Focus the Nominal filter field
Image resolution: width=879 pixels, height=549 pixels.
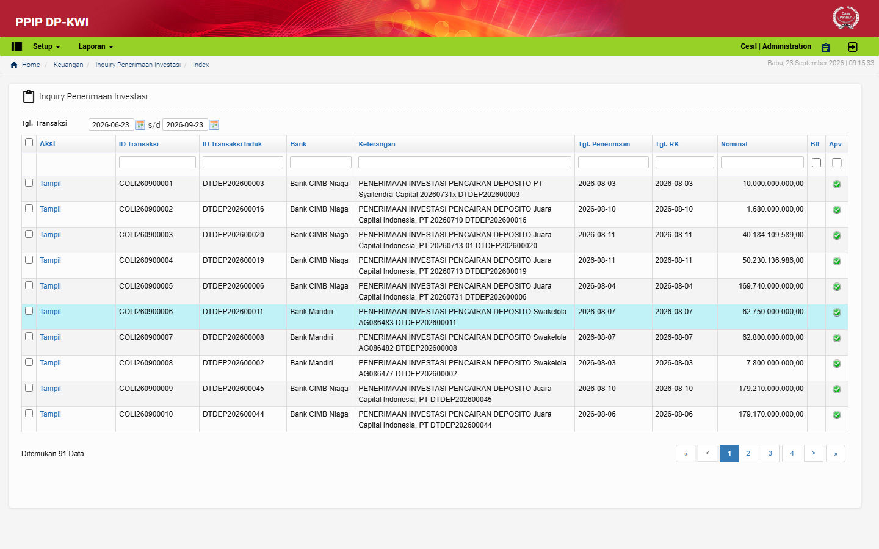[762, 162]
